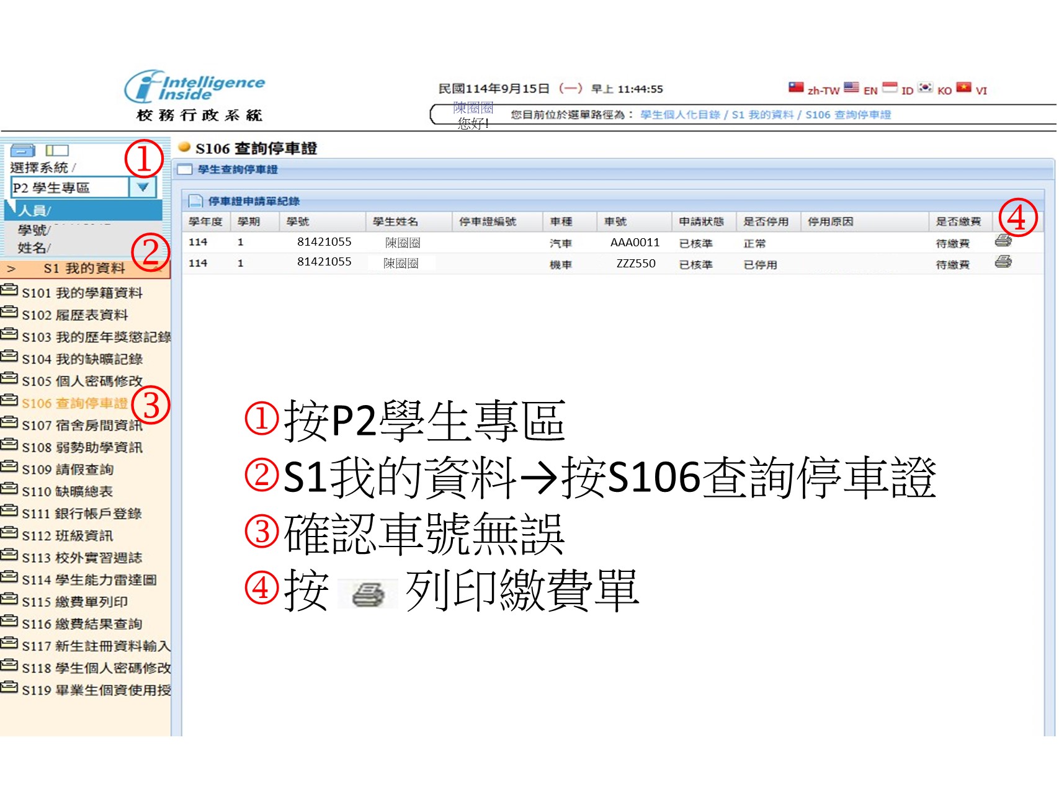Switch language using the EN flag
The width and height of the screenshot is (1059, 794).
[851, 87]
